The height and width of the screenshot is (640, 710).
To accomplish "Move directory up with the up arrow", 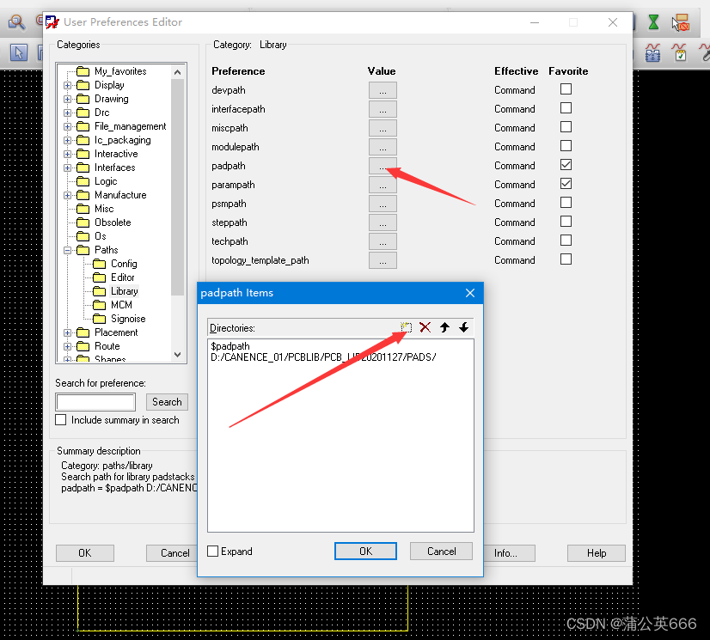I will click(x=444, y=327).
